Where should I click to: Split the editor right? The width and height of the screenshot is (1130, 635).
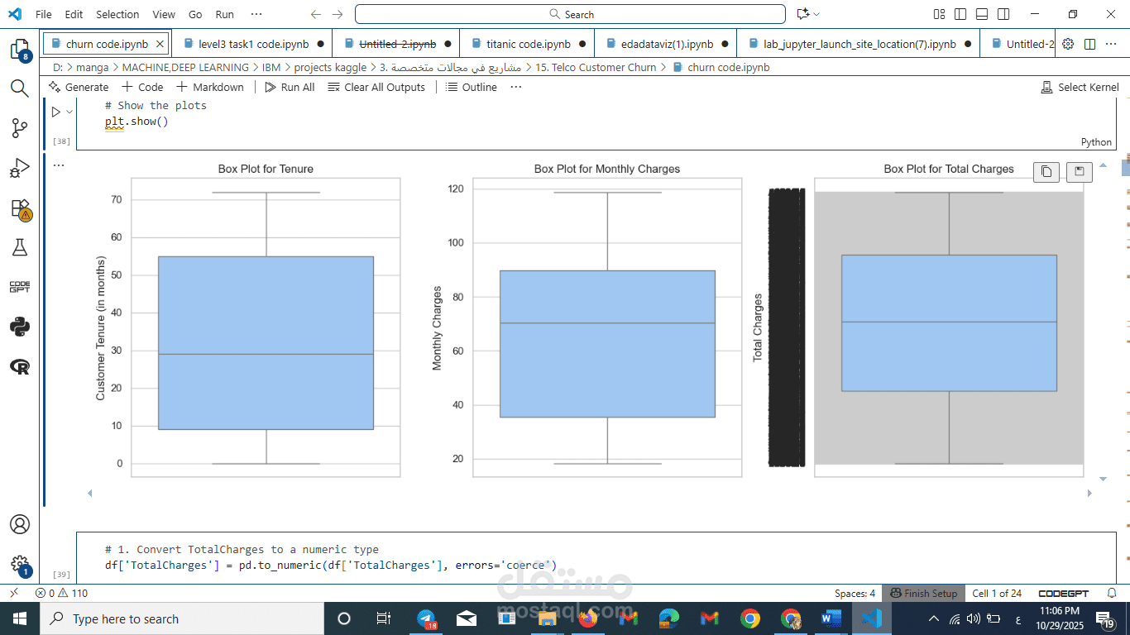pos(1089,44)
